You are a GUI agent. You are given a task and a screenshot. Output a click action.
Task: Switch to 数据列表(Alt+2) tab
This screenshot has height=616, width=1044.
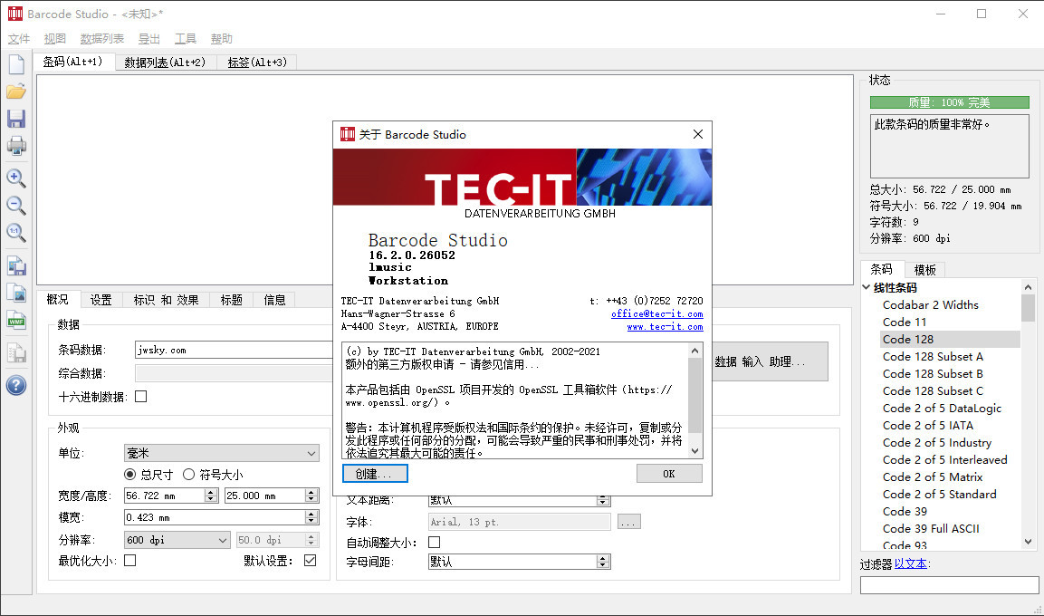pyautogui.click(x=165, y=62)
